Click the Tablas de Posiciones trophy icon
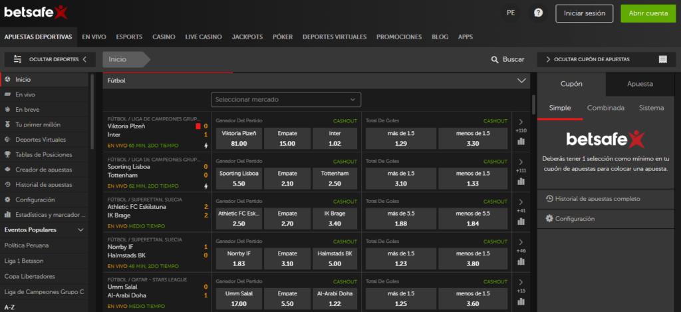The height and width of the screenshot is (312, 681). pos(7,154)
